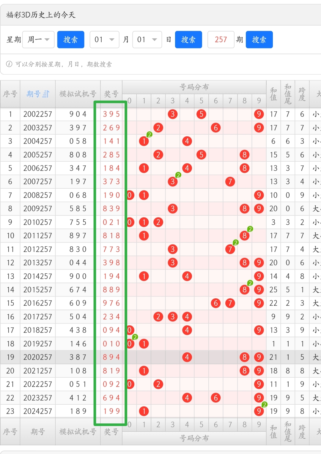Click trial number 058 in row 3
Screen dimensions: 321x454
pos(78,141)
